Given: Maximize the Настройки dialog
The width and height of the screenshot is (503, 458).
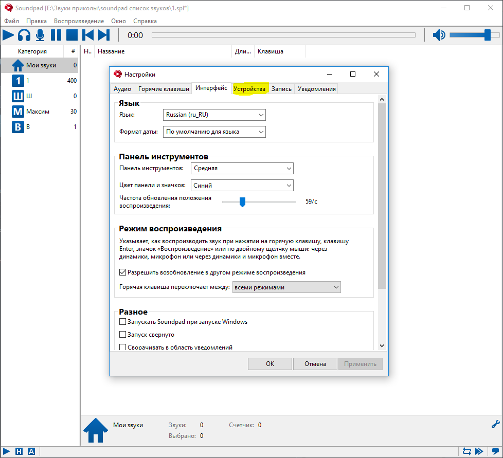Looking at the screenshot, I should 352,74.
